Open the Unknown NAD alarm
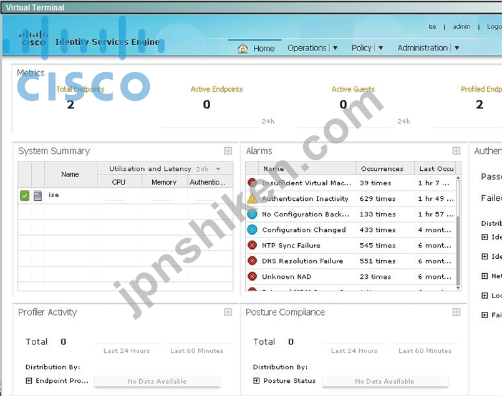This screenshot has height=396, width=502. pos(286,277)
